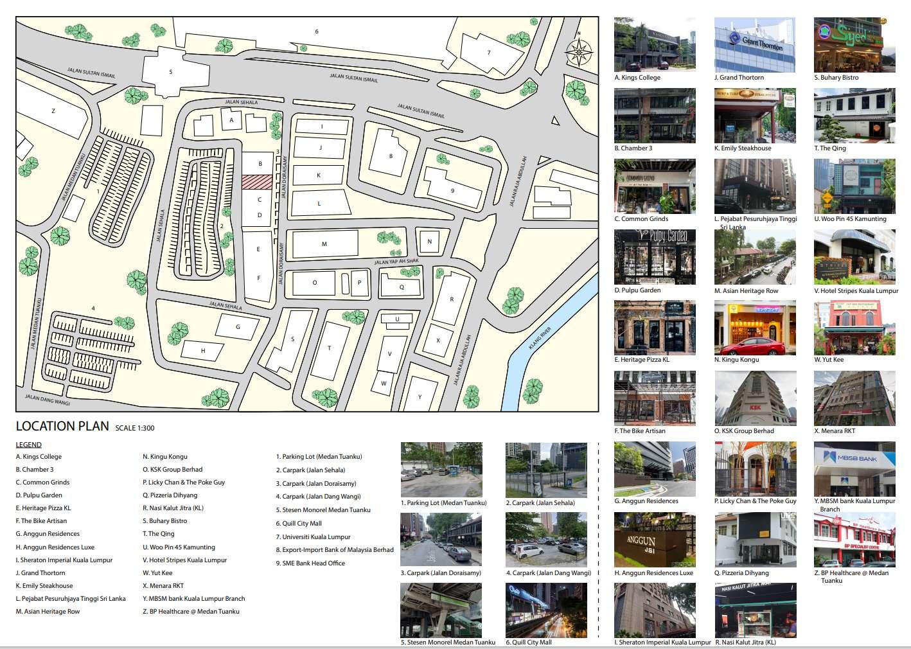Select the Buhary Bistro photo
911x649 pixels.
(854, 44)
